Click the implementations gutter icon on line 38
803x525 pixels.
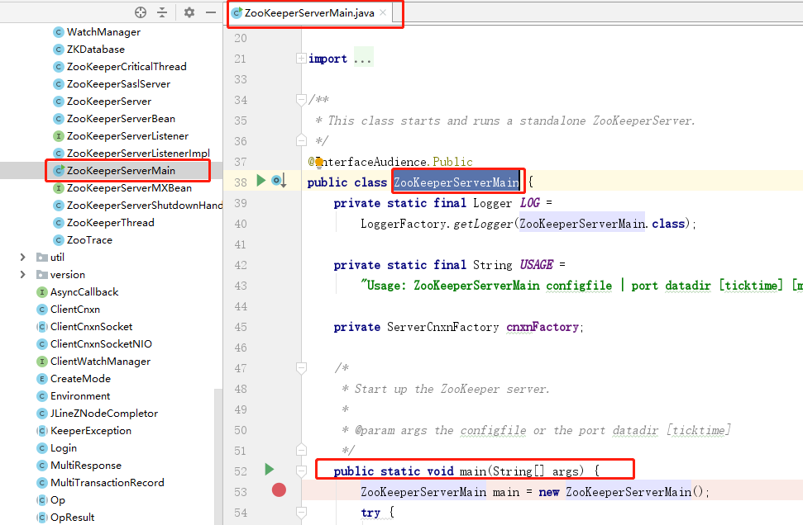point(279,181)
